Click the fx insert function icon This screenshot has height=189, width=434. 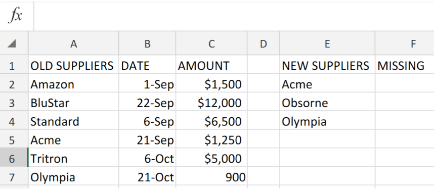(15, 16)
